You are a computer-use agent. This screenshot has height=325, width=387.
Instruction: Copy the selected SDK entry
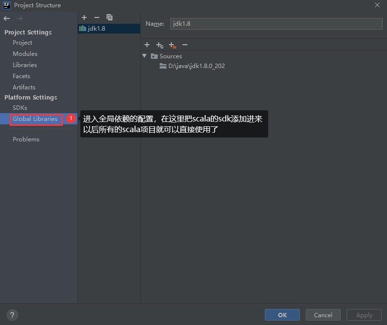pyautogui.click(x=110, y=17)
